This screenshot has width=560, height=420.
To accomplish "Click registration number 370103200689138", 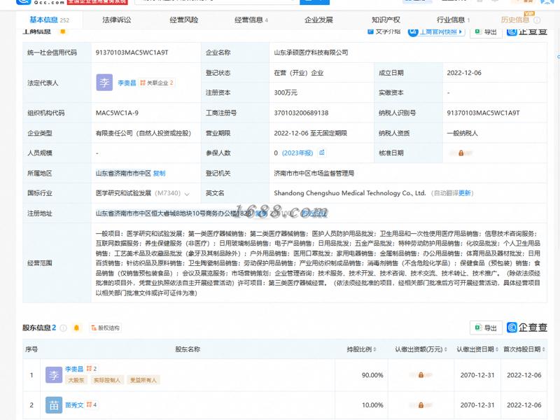I will point(301,113).
